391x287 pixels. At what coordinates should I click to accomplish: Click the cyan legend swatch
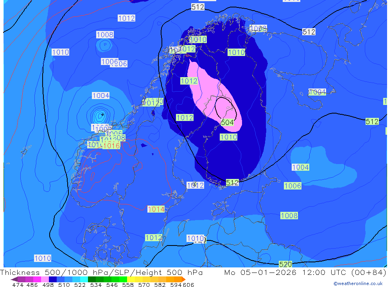coord(84,279)
